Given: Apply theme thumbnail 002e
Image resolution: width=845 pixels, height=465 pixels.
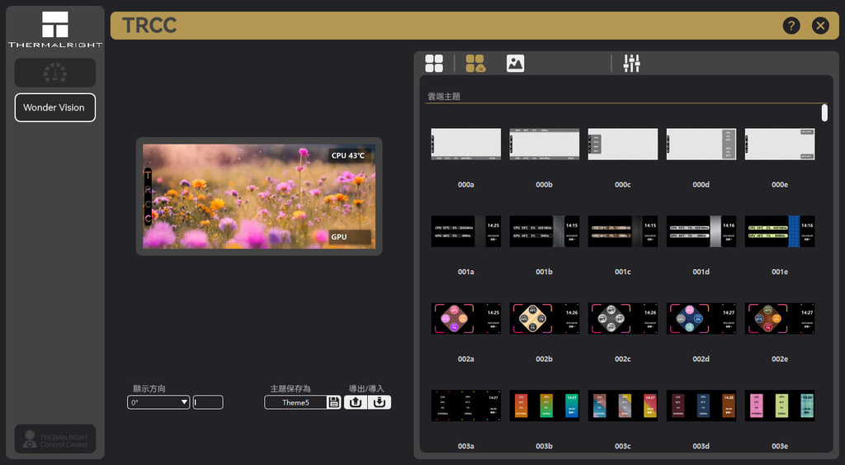Looking at the screenshot, I should pos(780,318).
